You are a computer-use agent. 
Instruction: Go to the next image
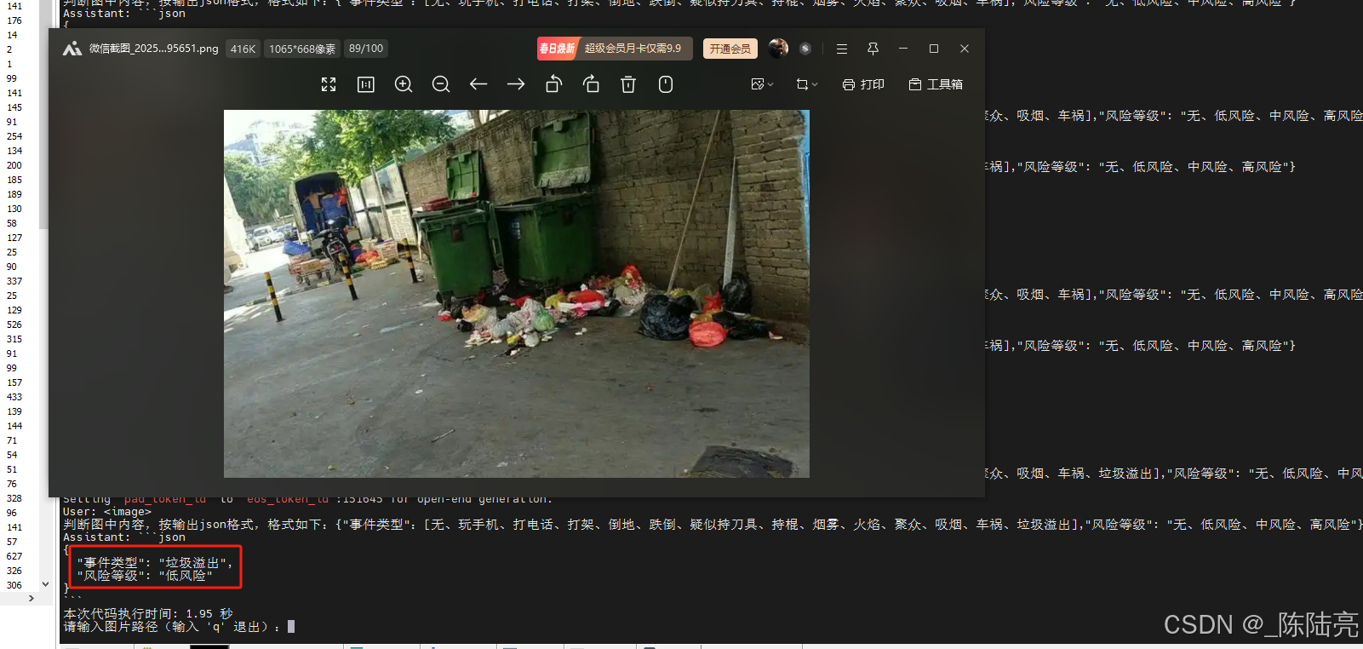(516, 84)
